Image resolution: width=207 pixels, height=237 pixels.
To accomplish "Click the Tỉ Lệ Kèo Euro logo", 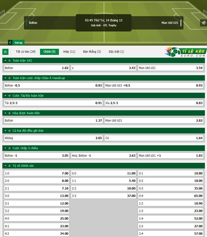I will [185, 52].
